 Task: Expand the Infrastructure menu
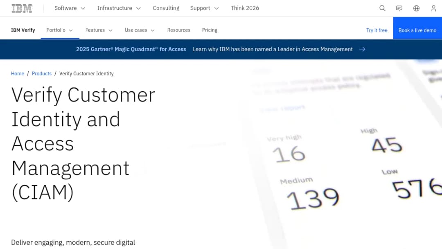click(119, 8)
